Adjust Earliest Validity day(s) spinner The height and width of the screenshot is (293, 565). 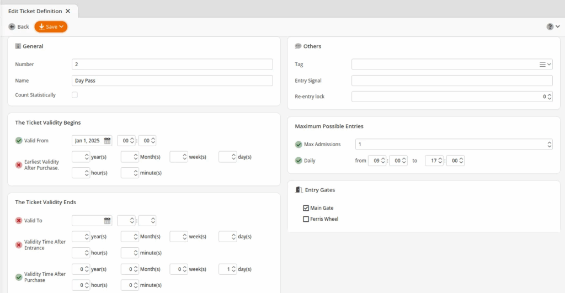tap(233, 157)
